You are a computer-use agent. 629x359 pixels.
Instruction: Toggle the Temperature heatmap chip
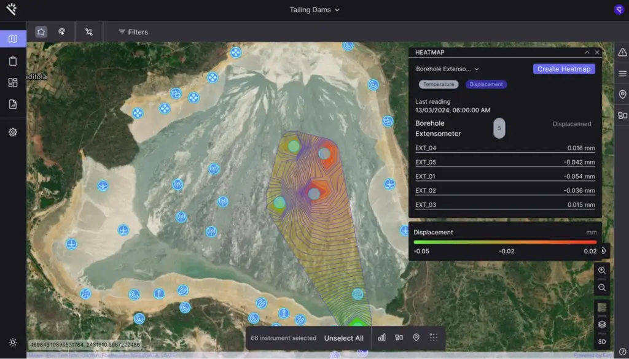tap(439, 84)
